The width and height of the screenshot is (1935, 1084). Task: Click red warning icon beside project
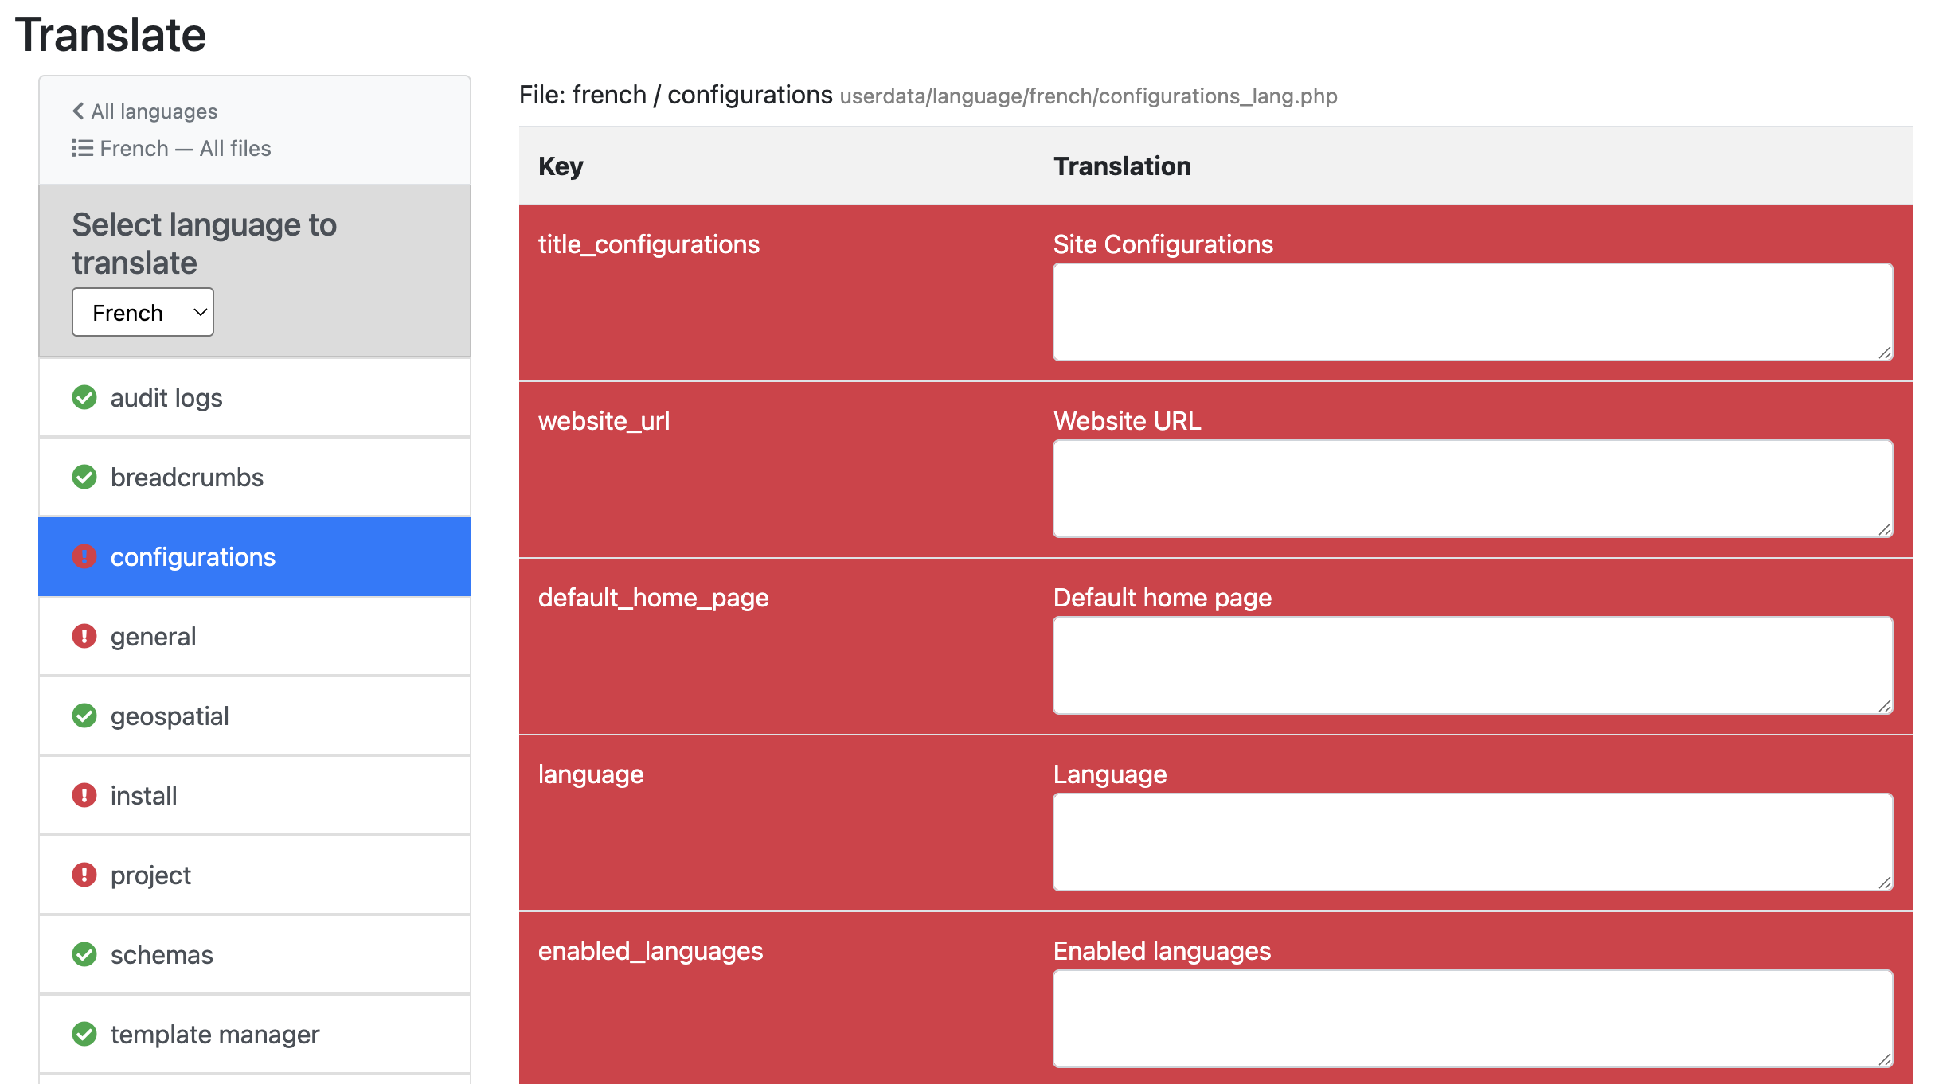pos(84,875)
